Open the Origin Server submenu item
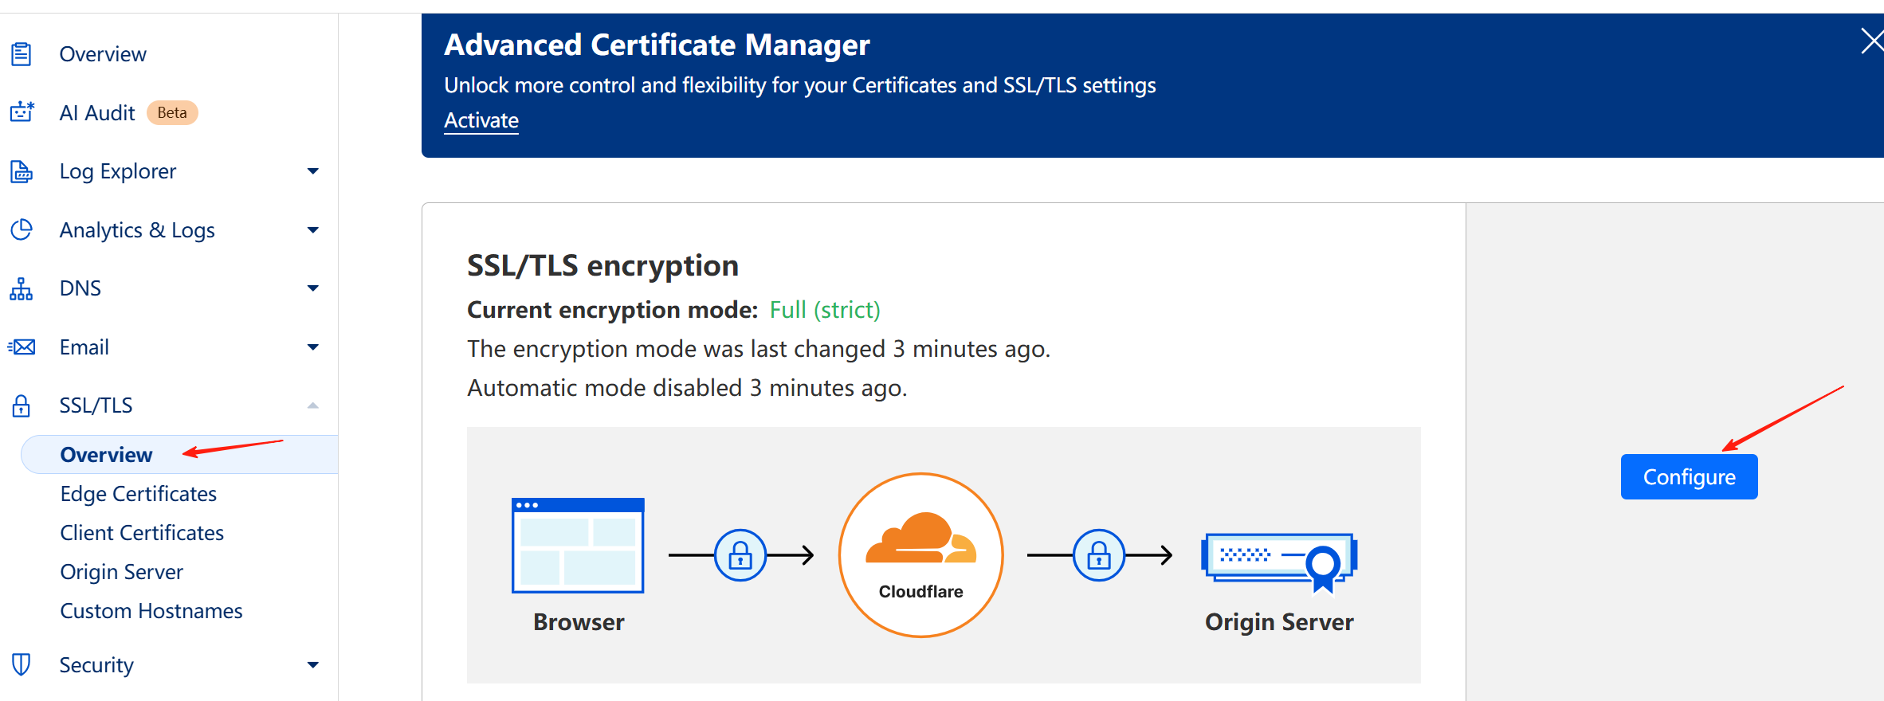 (122, 572)
